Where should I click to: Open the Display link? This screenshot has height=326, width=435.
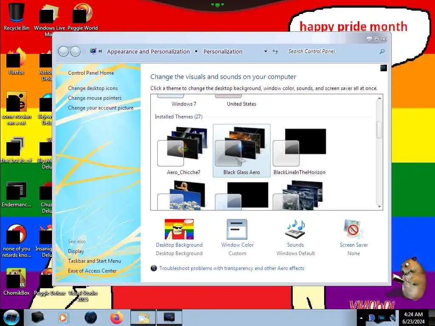pyautogui.click(x=76, y=251)
